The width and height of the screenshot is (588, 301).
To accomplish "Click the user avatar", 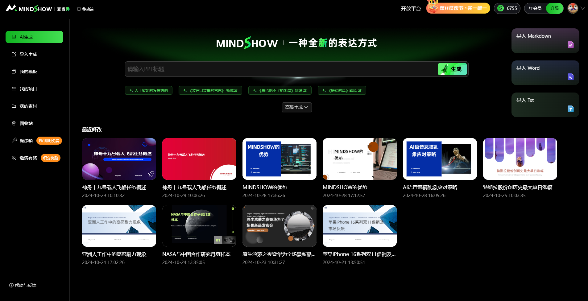I will click(x=573, y=8).
